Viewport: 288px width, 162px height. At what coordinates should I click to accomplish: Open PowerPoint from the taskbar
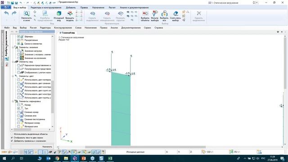(x=84, y=158)
